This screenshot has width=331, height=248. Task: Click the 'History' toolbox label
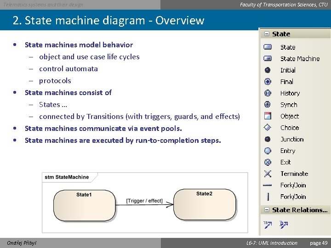tap(290, 93)
